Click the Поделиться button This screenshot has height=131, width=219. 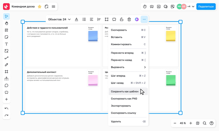[x=206, y=6]
